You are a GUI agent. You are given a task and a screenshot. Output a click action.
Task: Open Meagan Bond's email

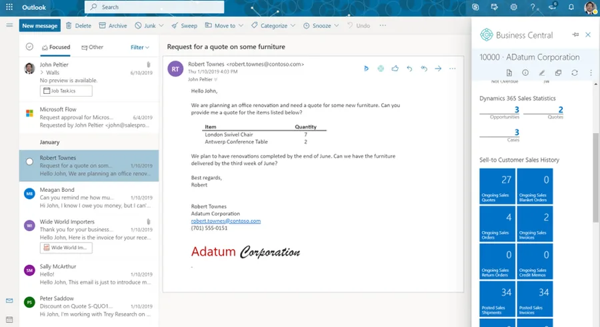[x=89, y=197]
